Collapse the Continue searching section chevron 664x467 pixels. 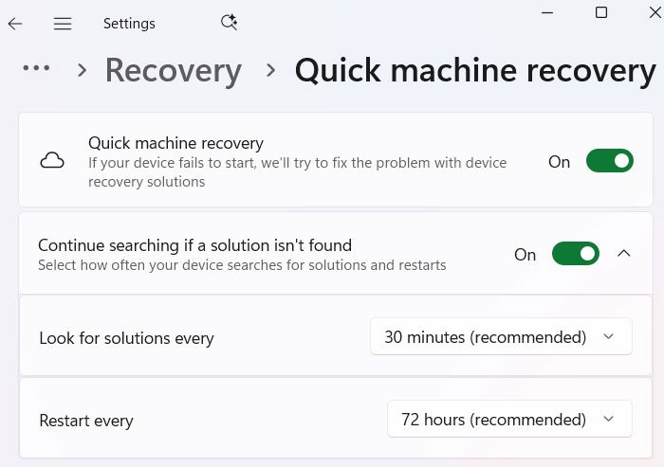[x=623, y=254]
